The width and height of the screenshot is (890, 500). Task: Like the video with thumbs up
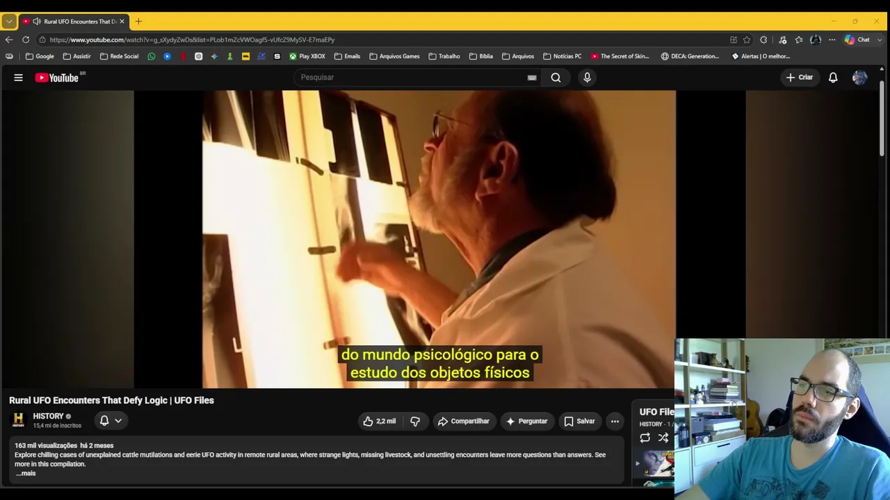[379, 421]
